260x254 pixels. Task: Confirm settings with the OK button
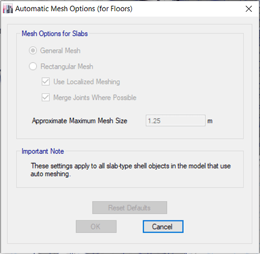(96, 227)
